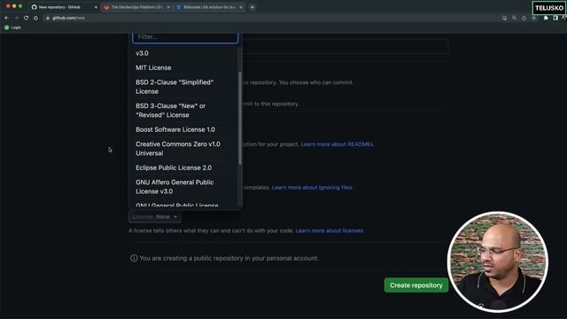
Task: Open Learn more about READMEs link
Action: pos(337,144)
